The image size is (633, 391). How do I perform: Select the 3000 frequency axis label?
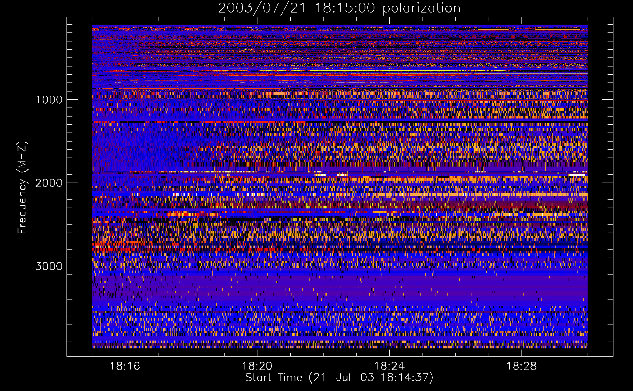click(49, 266)
